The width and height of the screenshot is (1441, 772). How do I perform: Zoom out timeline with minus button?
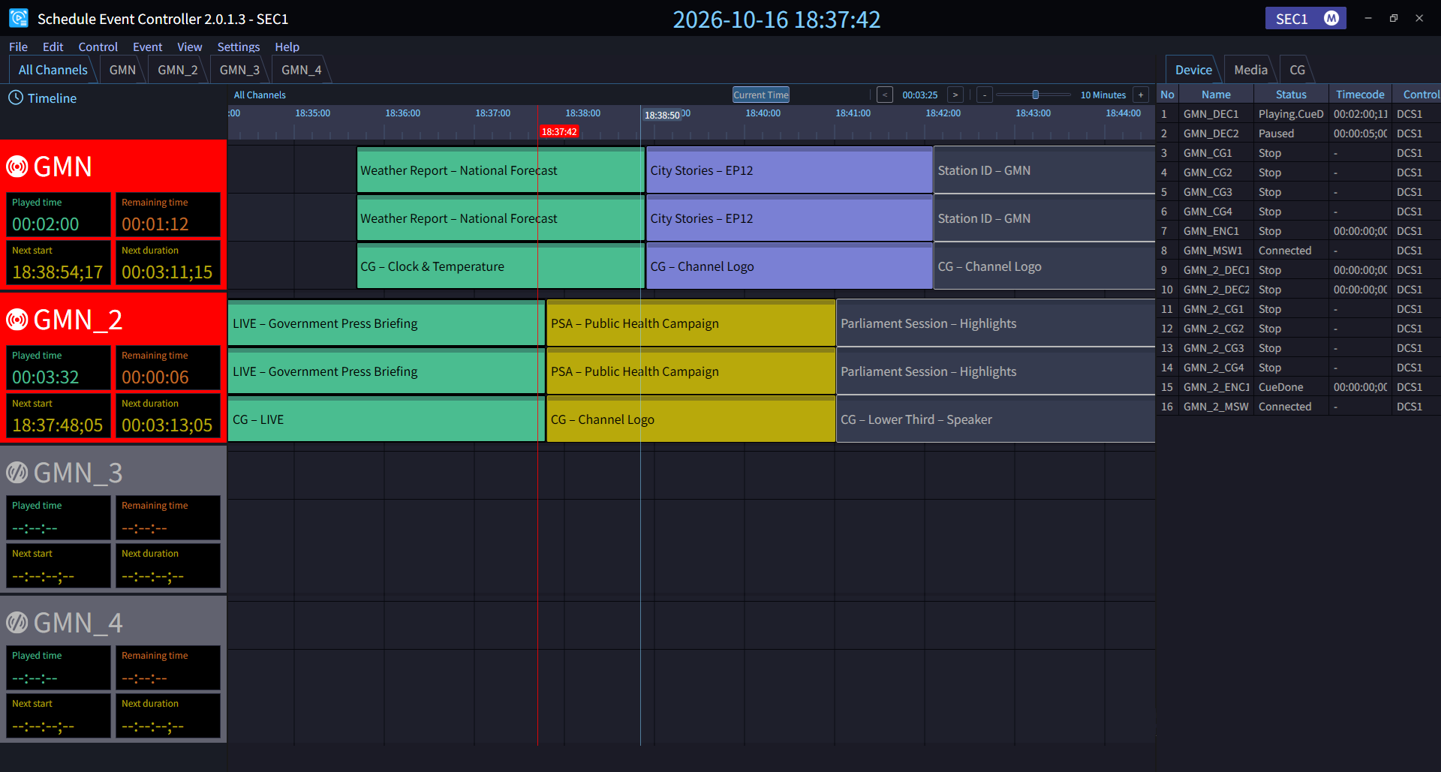point(985,95)
